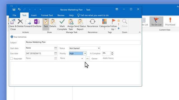Open the Categorize color menu
This screenshot has width=179, height=100.
[x=104, y=24]
